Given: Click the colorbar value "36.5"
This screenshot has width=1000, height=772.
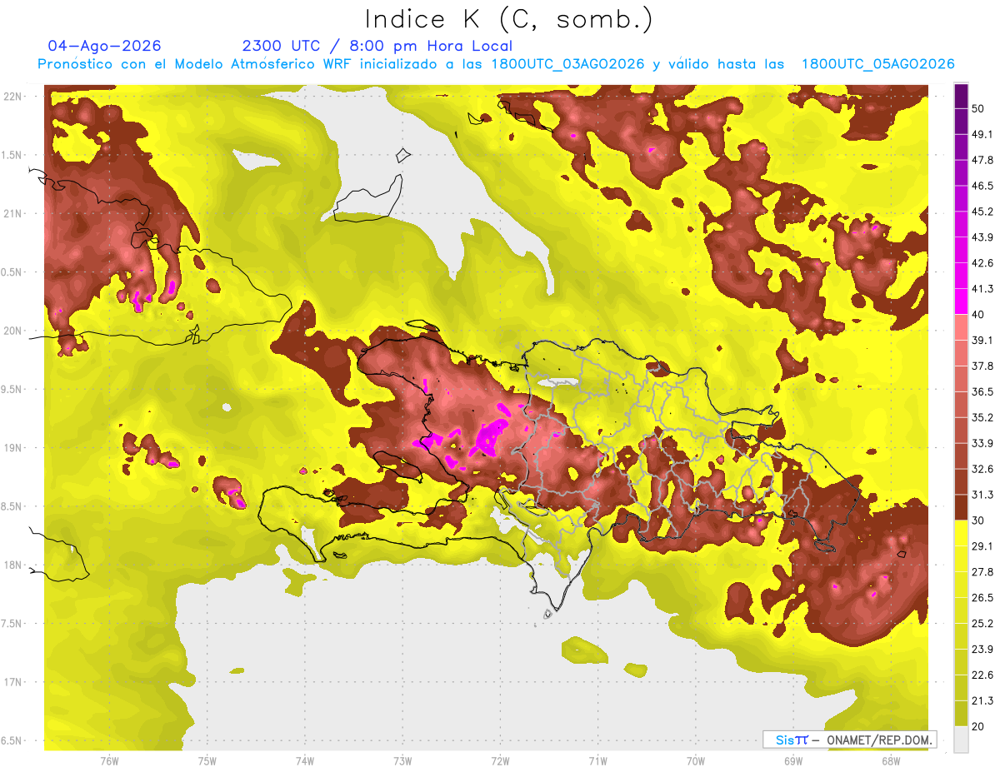Looking at the screenshot, I should (x=982, y=391).
